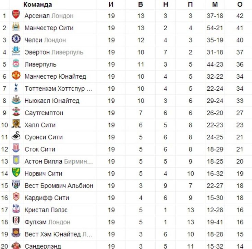Screen dimensions: 252x249
Task: Sort by the Команда column header
Action: pyautogui.click(x=38, y=4)
